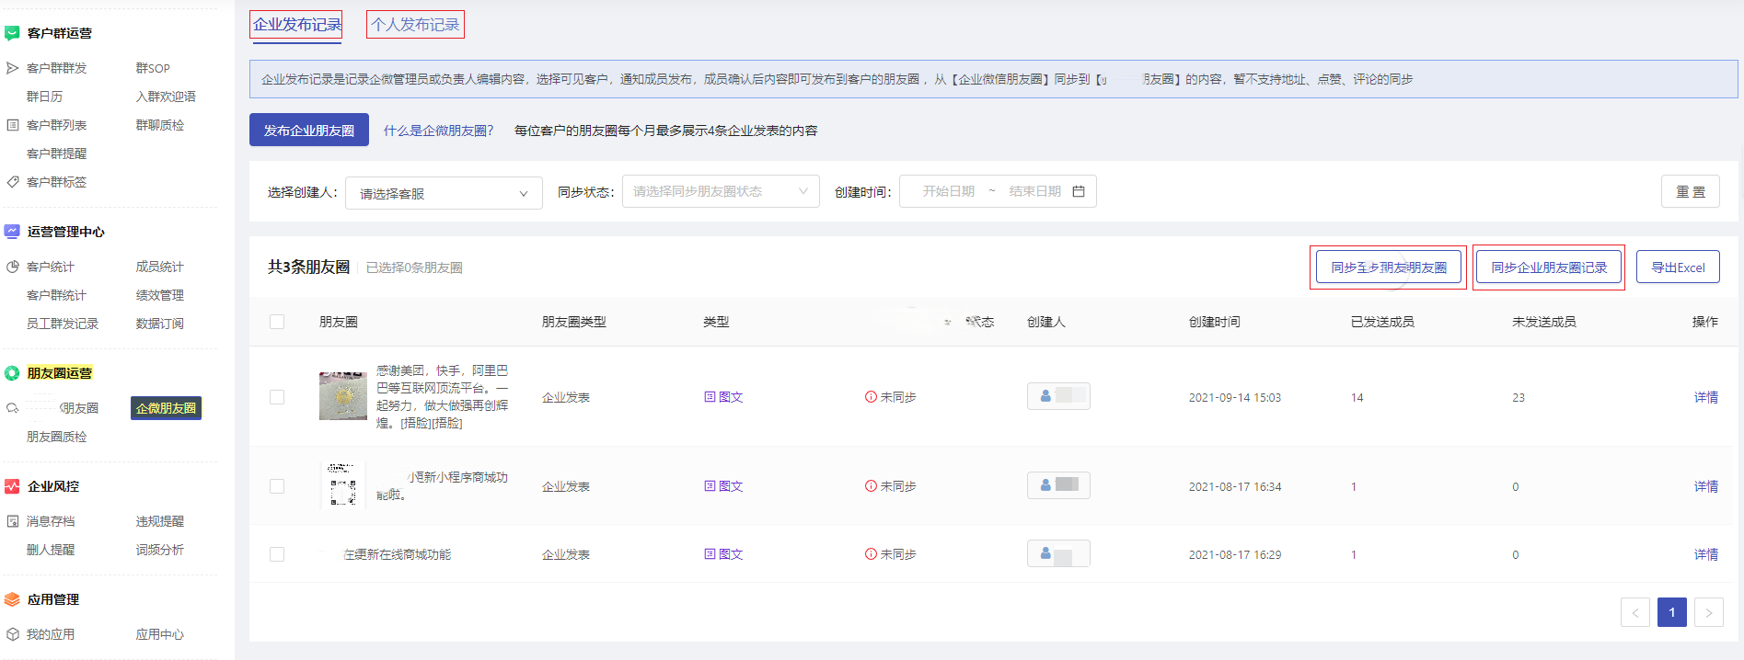The image size is (1744, 660).
Task: Open the 请选择客服 creator dropdown
Action: pos(444,193)
